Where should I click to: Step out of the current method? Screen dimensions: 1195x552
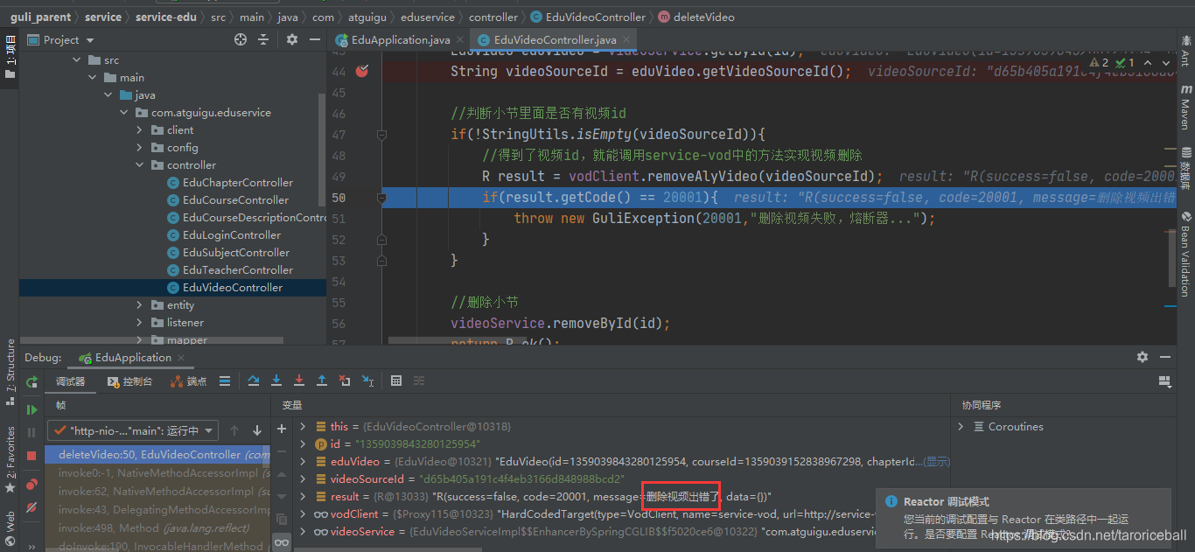coord(322,381)
